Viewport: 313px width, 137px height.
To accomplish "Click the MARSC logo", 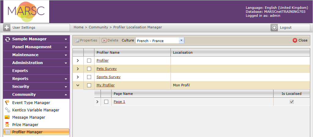I will 26,12.
